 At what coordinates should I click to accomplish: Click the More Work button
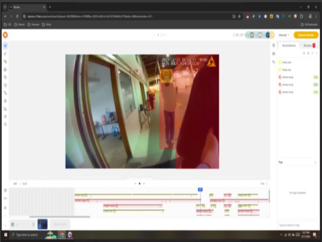[x=60, y=224]
